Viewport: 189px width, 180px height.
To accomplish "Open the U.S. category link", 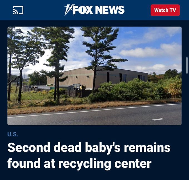I will click(x=13, y=134).
